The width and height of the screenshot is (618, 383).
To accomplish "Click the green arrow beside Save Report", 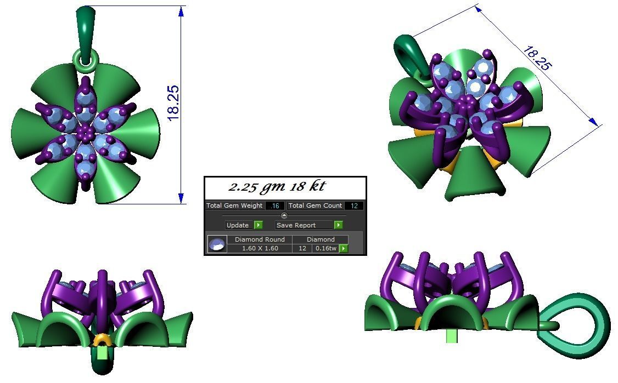I will coord(338,225).
